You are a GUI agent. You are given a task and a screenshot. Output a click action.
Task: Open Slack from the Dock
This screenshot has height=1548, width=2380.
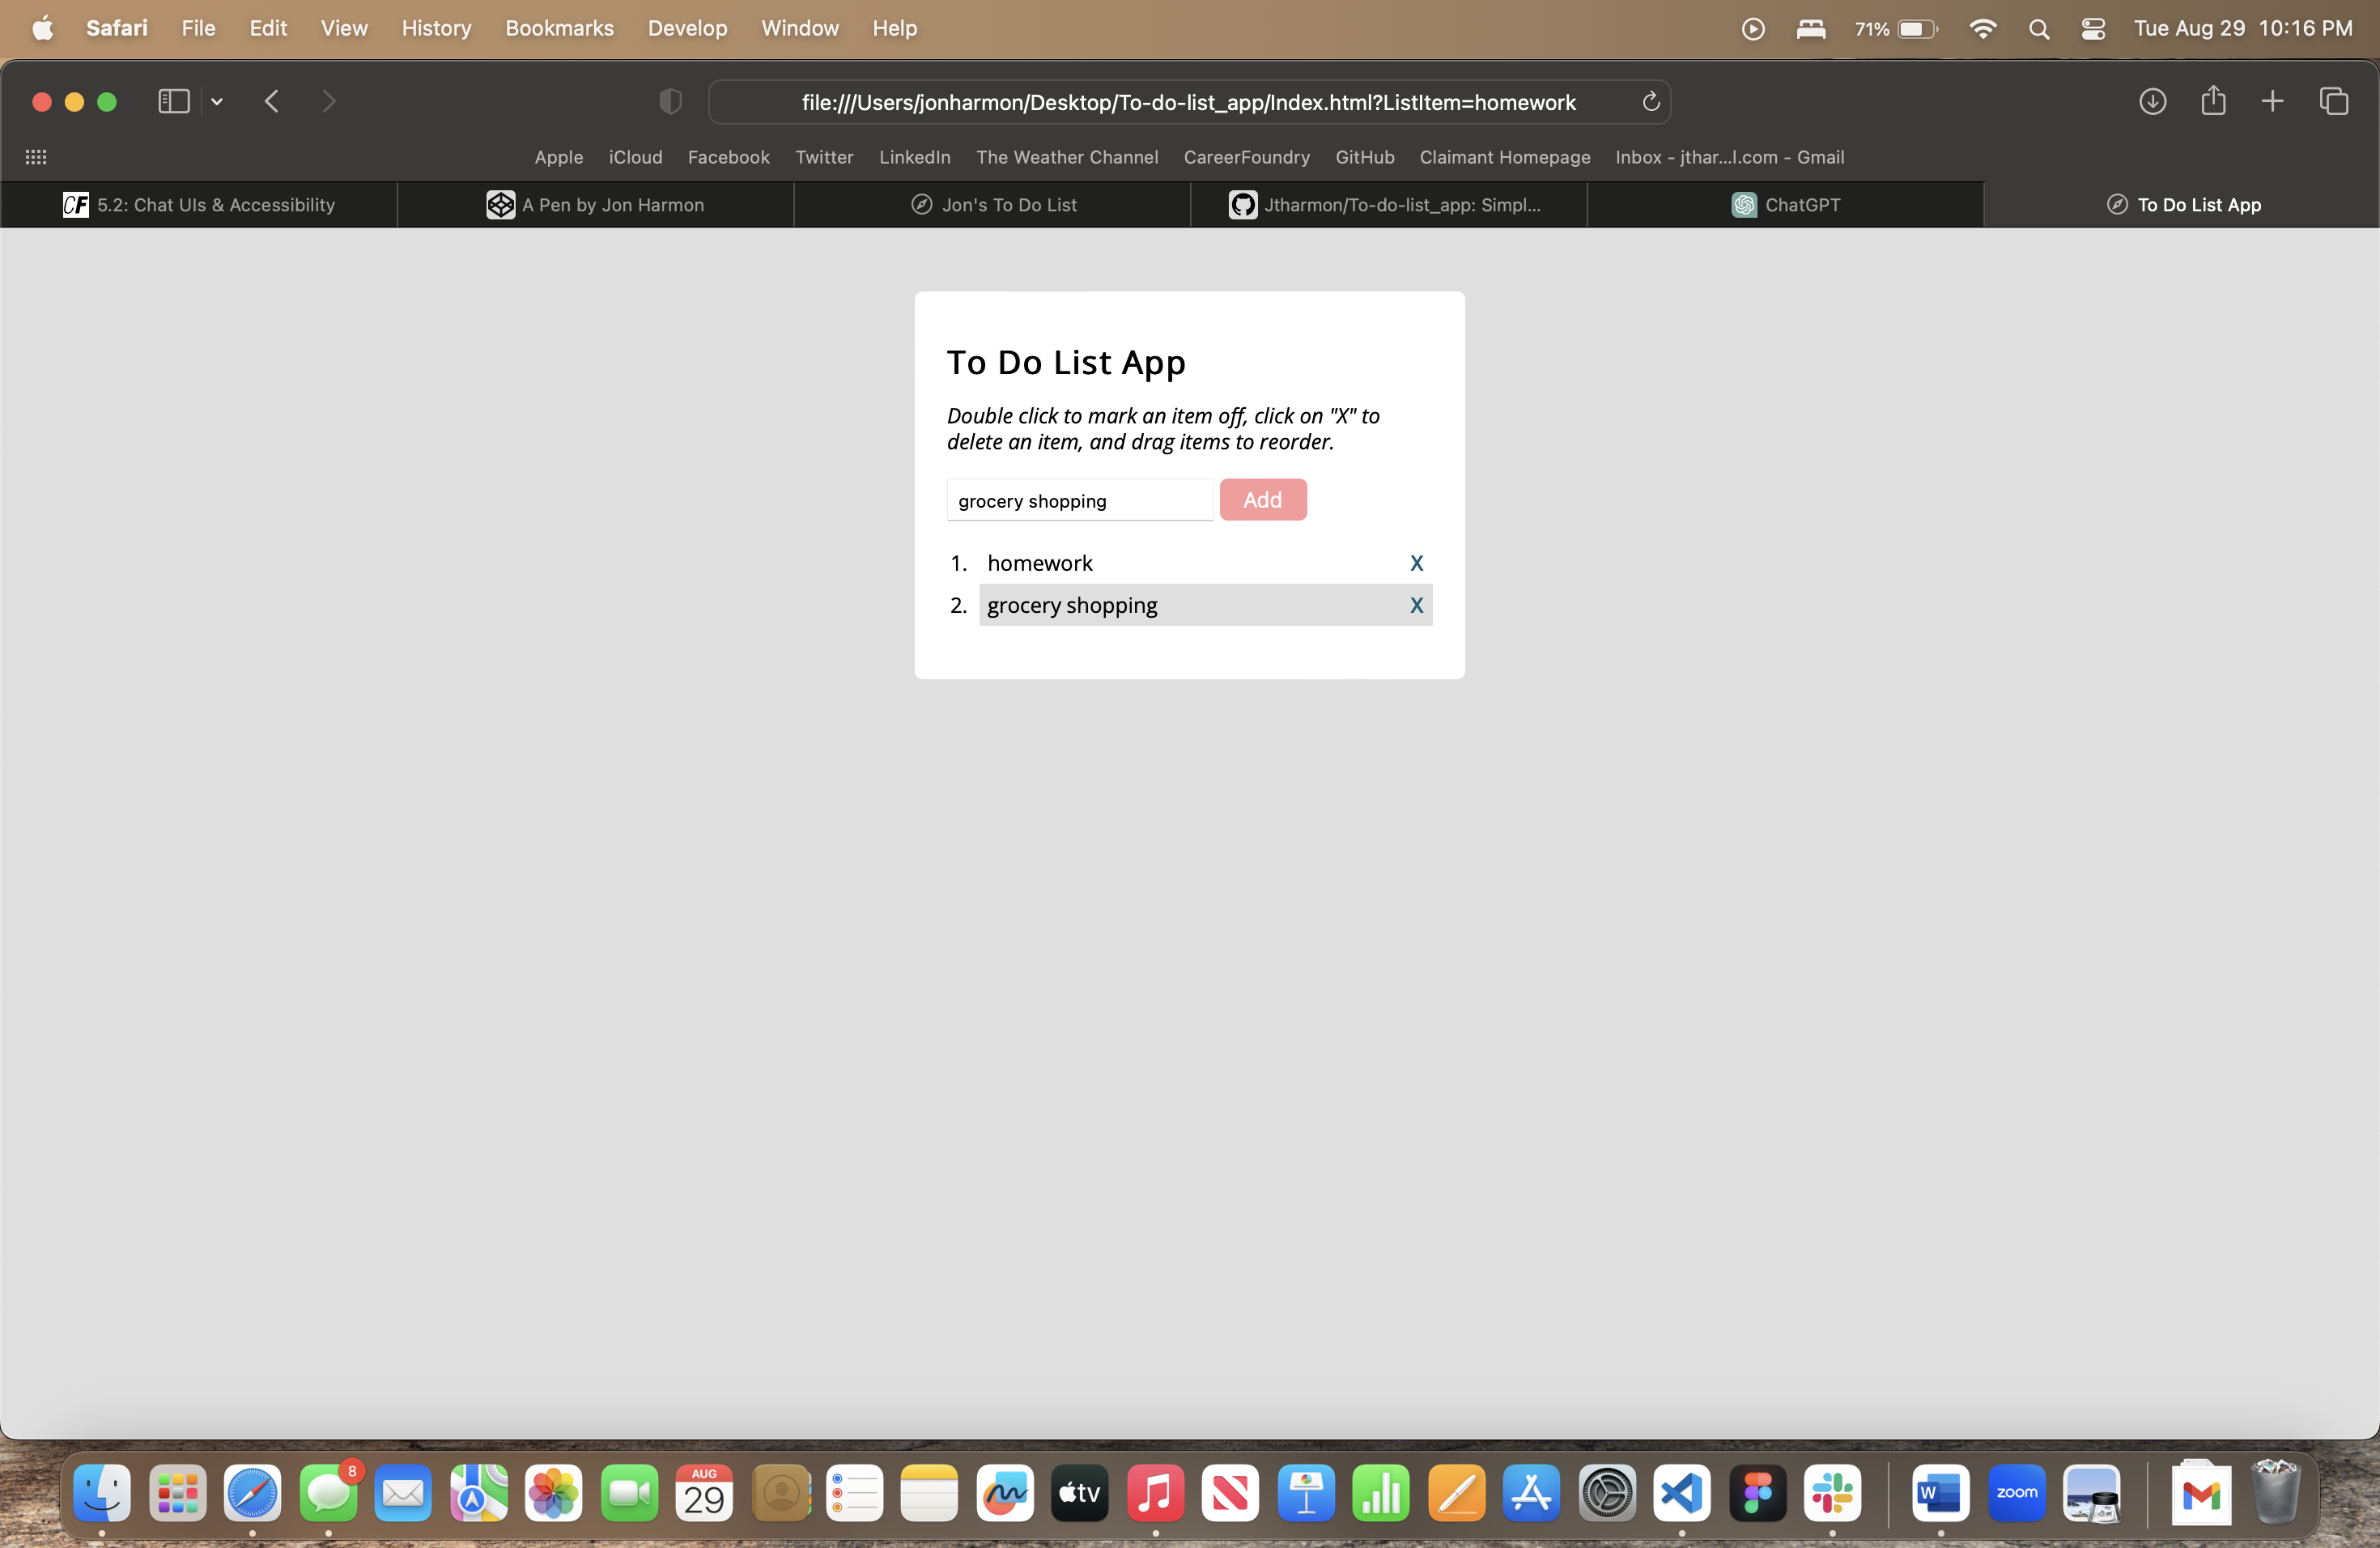click(x=1832, y=1493)
